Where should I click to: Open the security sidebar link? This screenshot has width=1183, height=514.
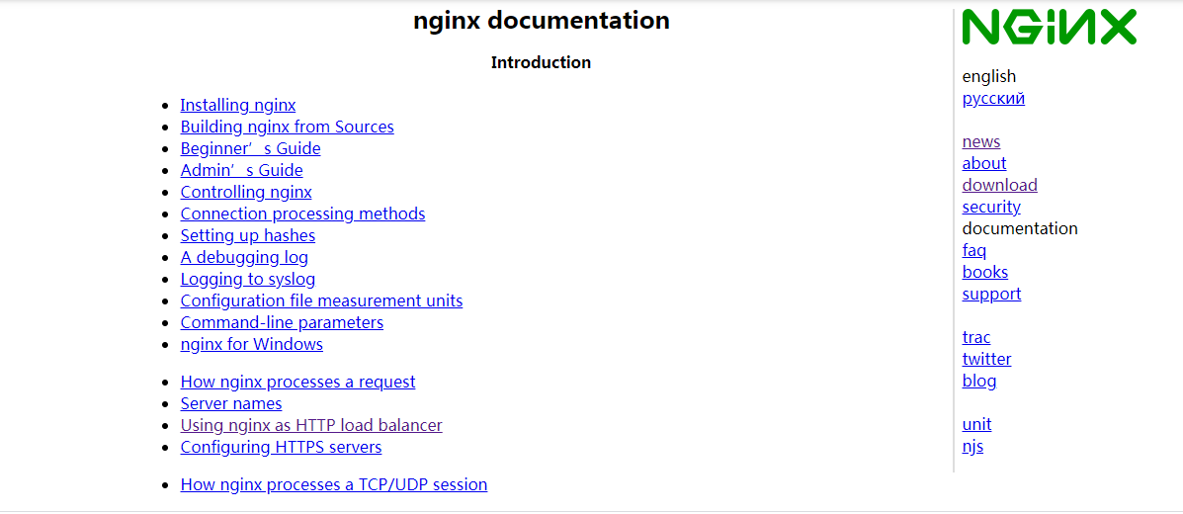[x=991, y=207]
